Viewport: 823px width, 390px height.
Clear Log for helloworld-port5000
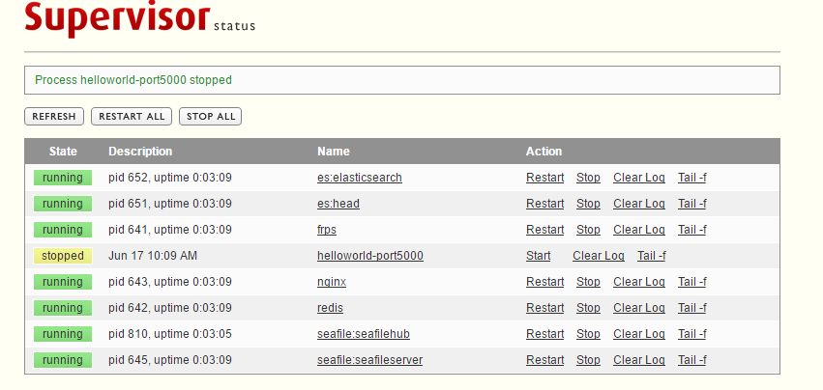(599, 256)
